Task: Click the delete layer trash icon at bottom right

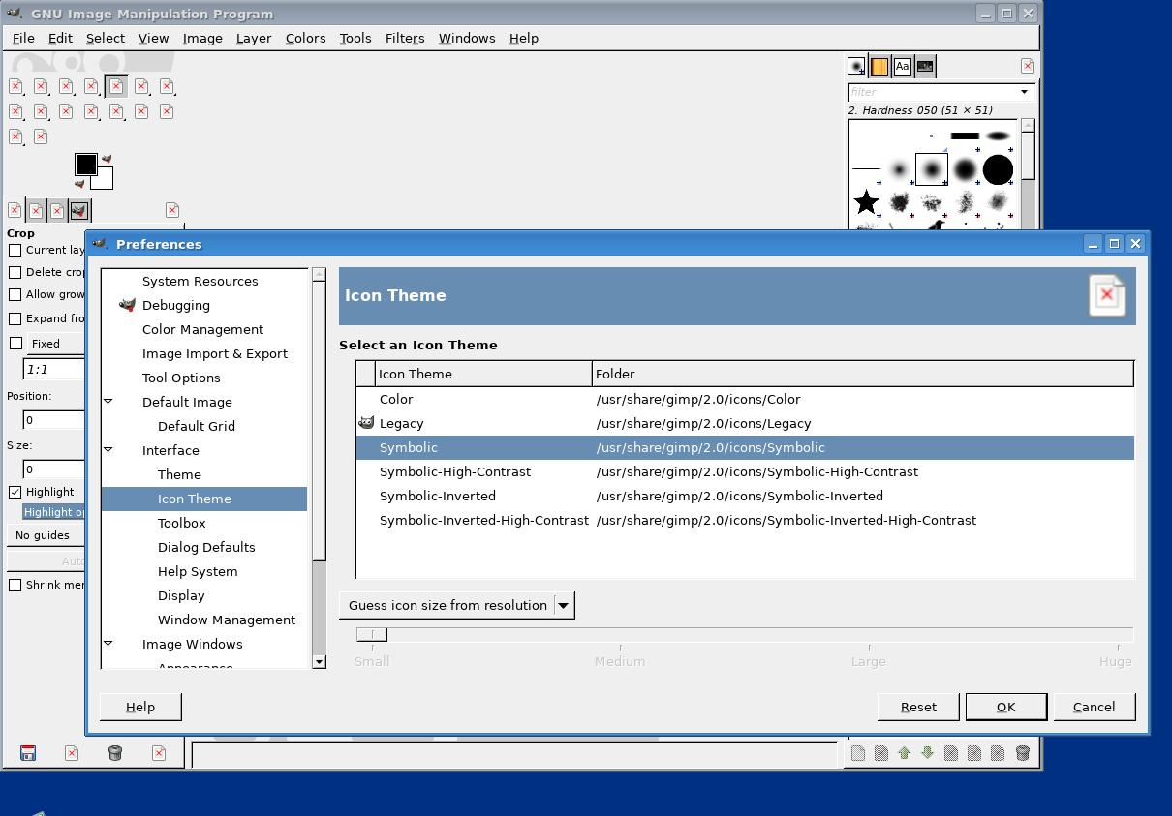Action: pos(1022,753)
